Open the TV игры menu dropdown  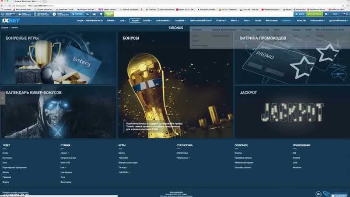pos(221,21)
